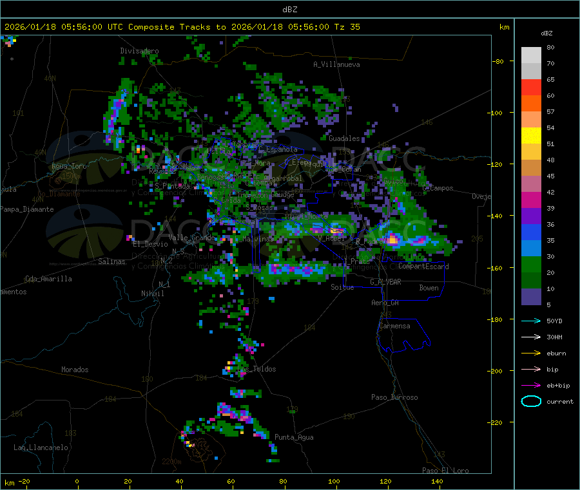Viewport: 580px width, 490px height.
Task: Click the cyan 'current' ellipse legend icon
Action: (x=531, y=401)
